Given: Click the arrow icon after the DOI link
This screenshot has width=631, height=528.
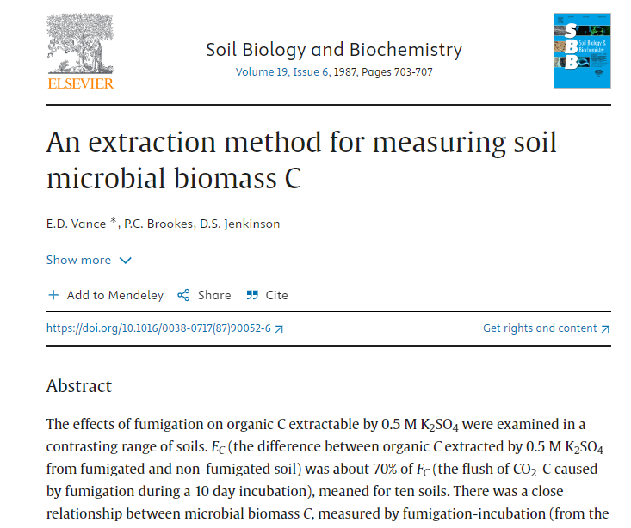Looking at the screenshot, I should click(x=279, y=328).
